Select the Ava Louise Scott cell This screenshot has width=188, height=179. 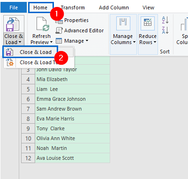(x=73, y=158)
